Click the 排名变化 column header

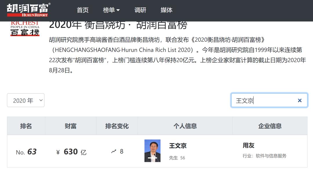[x=117, y=126]
